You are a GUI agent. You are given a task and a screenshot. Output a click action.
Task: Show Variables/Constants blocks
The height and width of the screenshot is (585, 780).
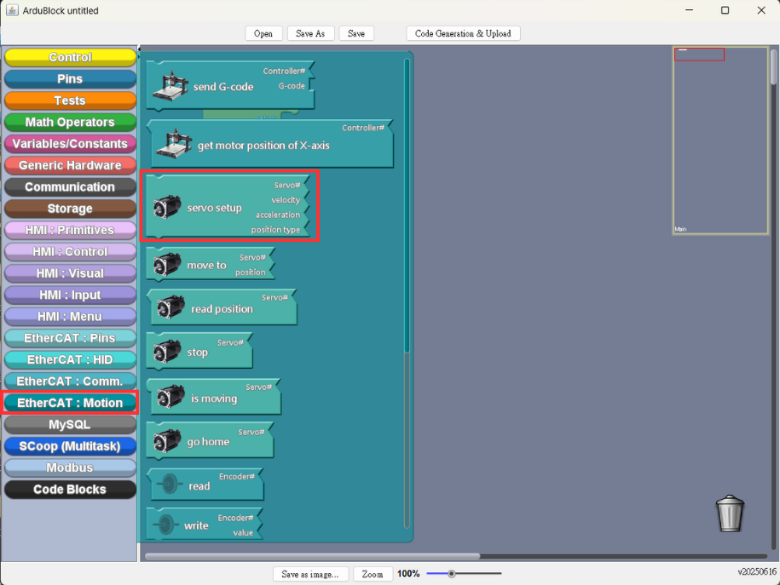(x=70, y=144)
